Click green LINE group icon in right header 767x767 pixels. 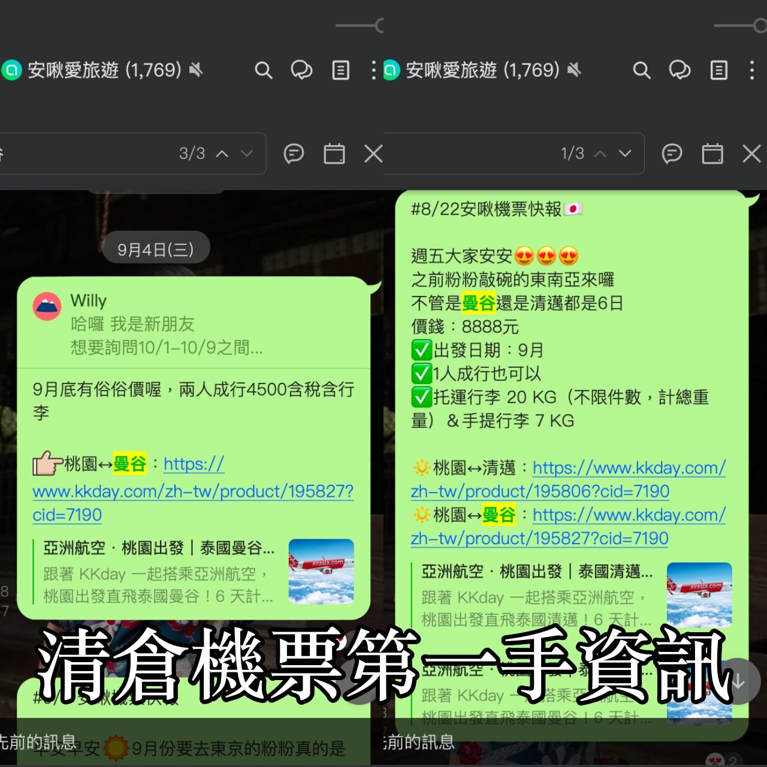pos(391,70)
